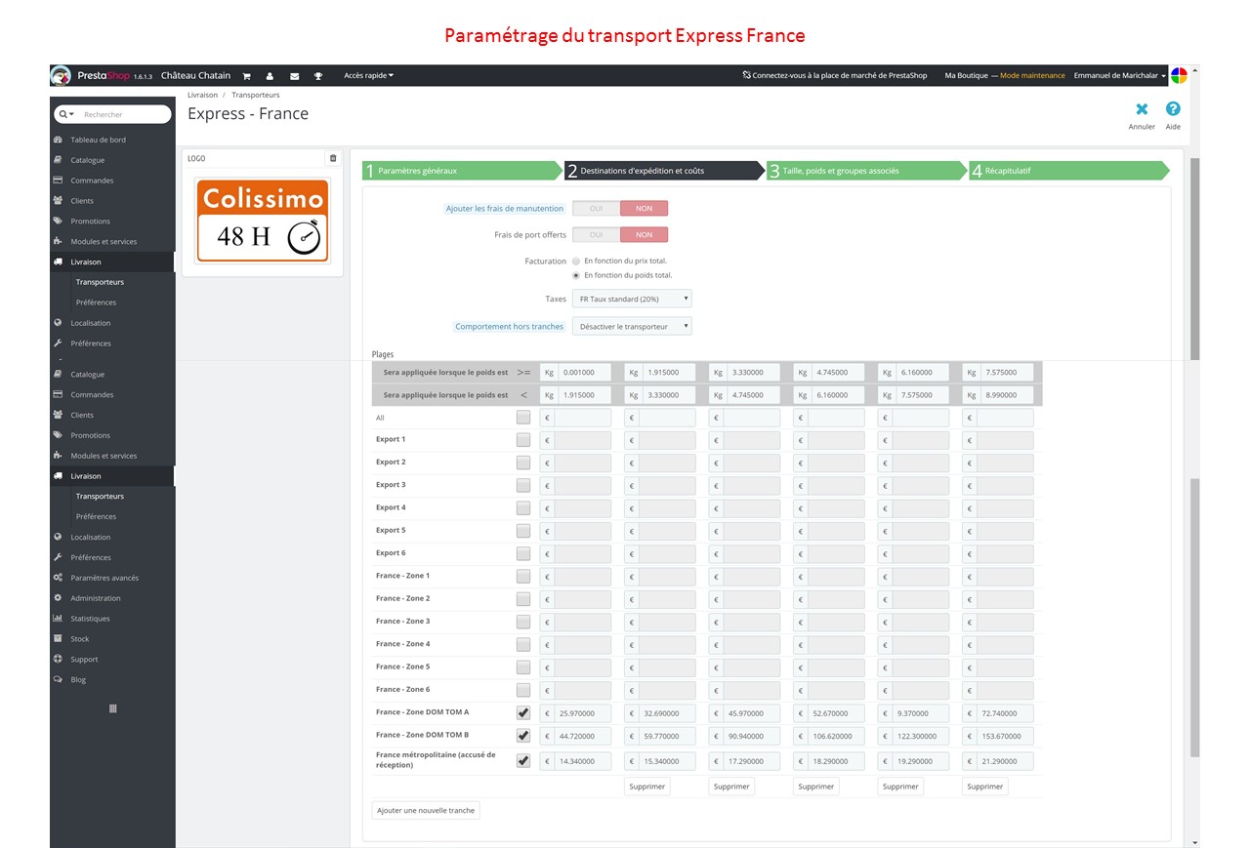The width and height of the screenshot is (1250, 848).
Task: Open Blog in sidebar
Action: click(x=78, y=680)
